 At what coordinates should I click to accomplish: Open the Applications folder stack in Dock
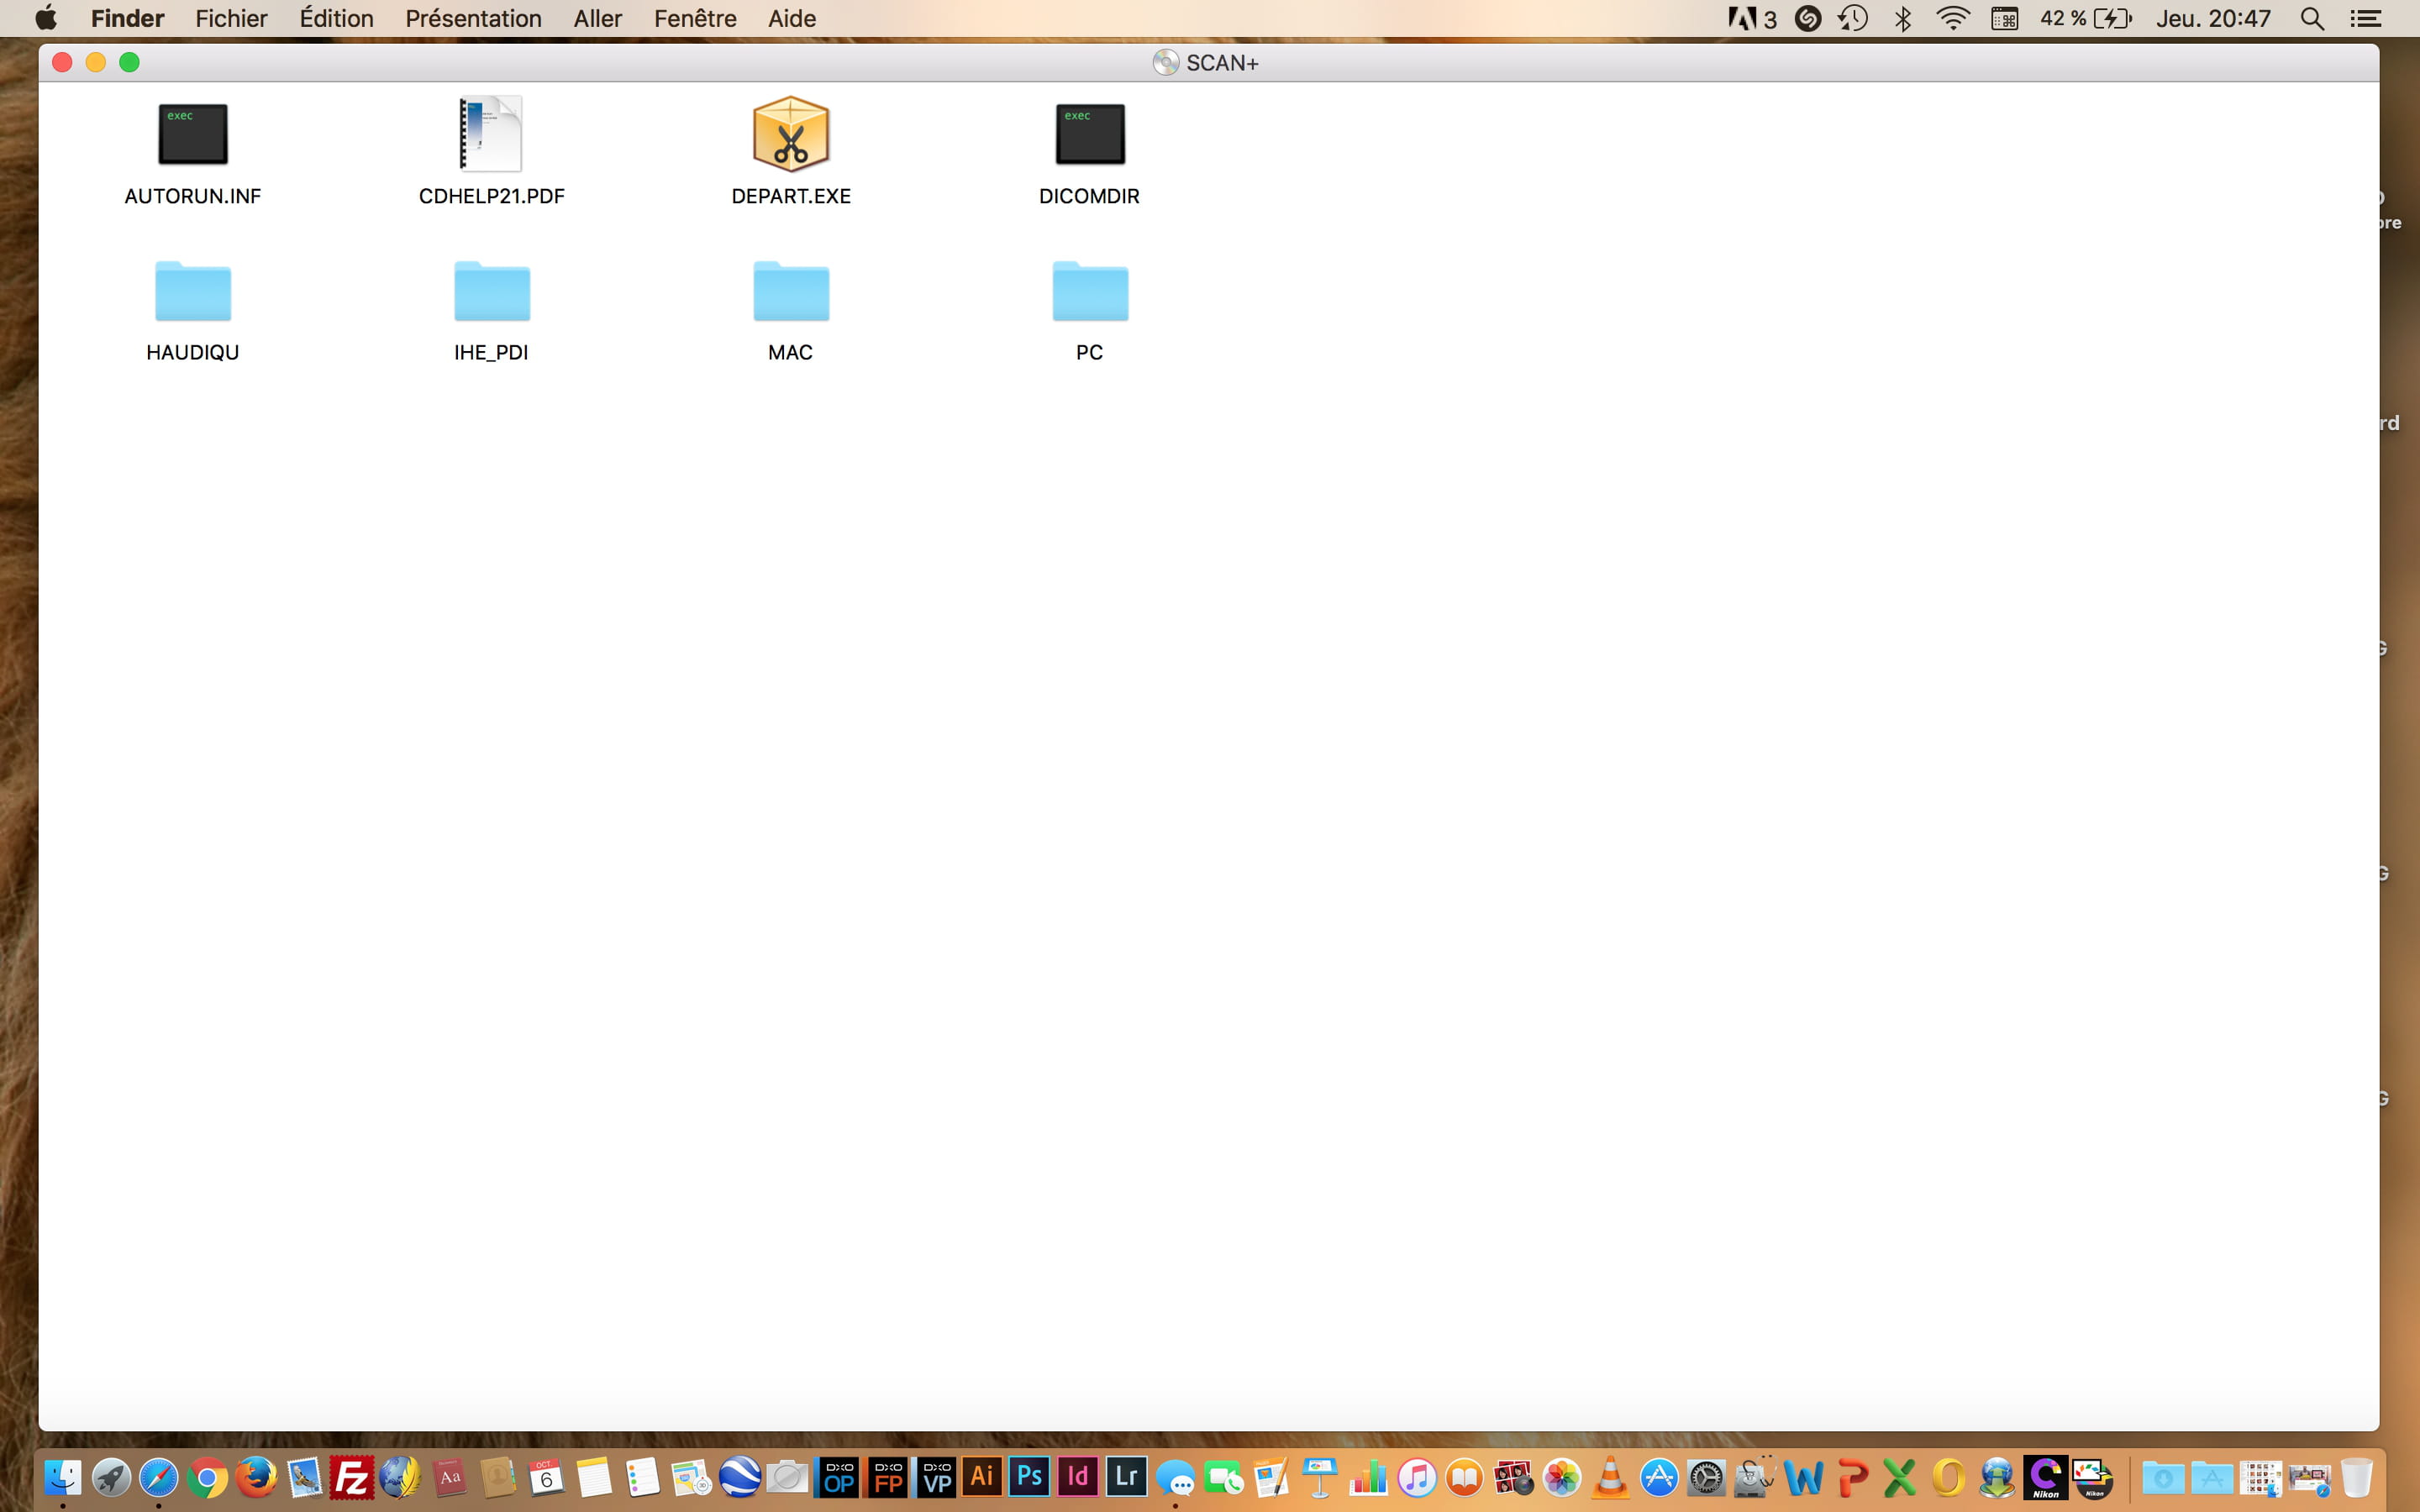pyautogui.click(x=2211, y=1477)
